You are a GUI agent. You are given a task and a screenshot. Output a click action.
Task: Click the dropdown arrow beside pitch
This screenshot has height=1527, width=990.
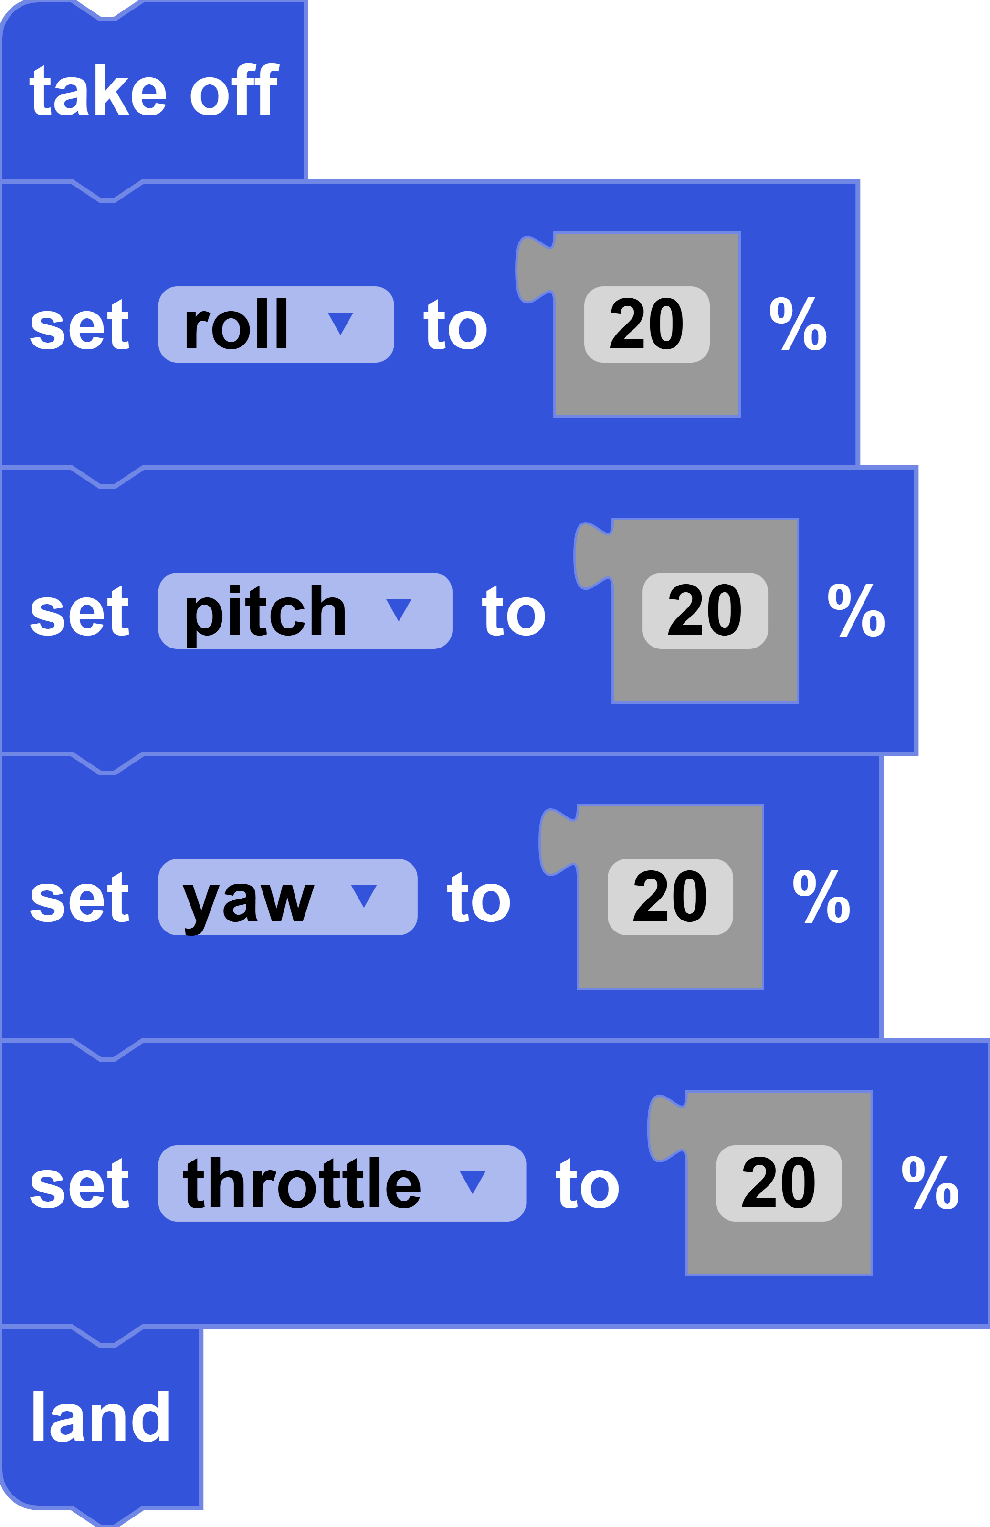399,609
